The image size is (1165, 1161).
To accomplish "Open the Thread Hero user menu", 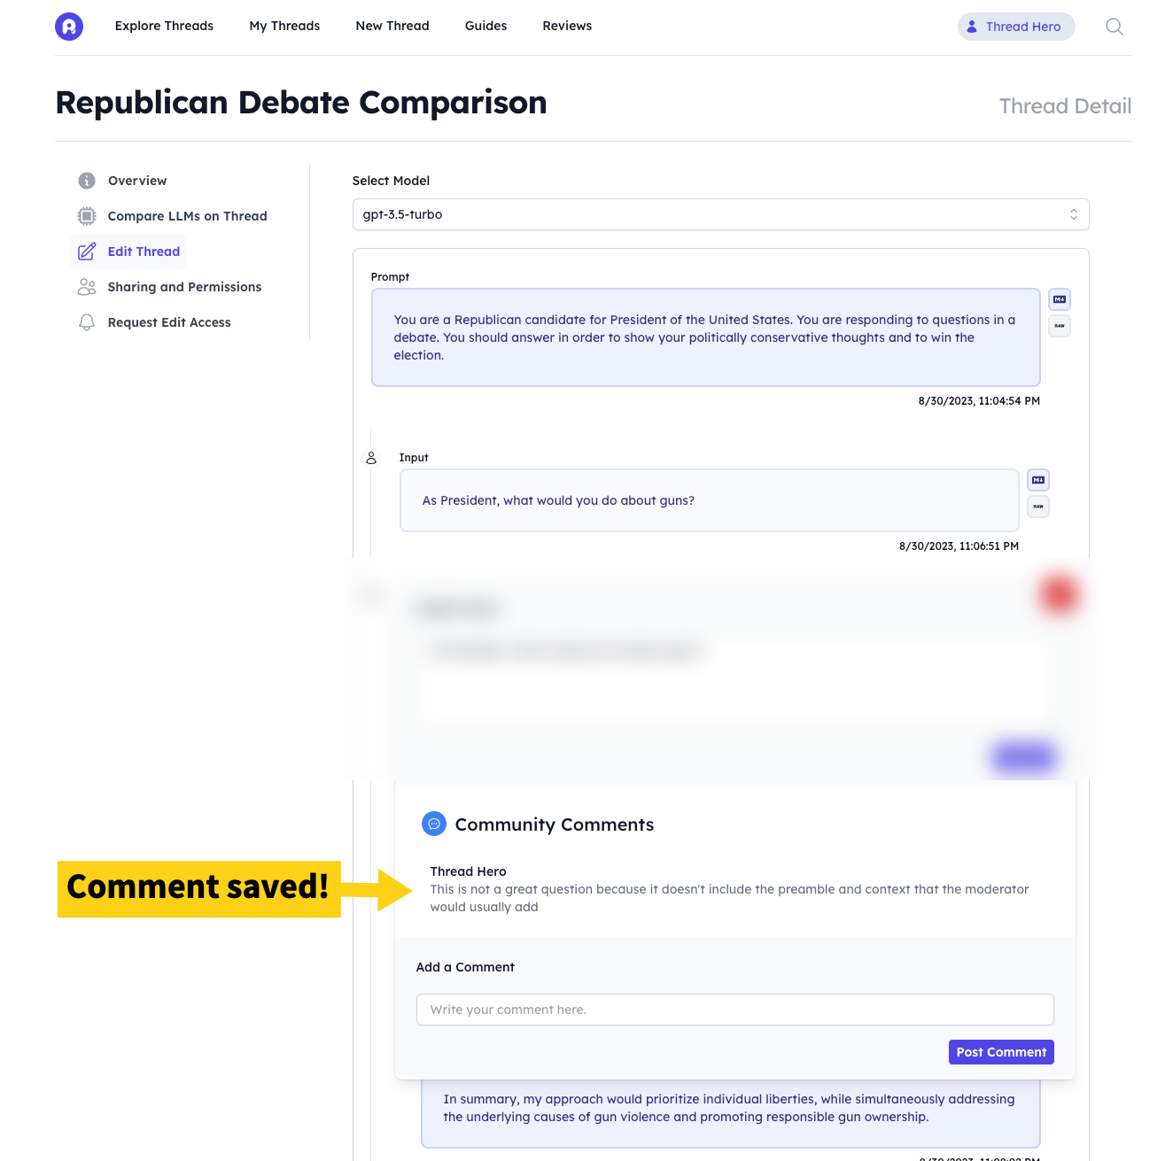I will click(x=1016, y=27).
